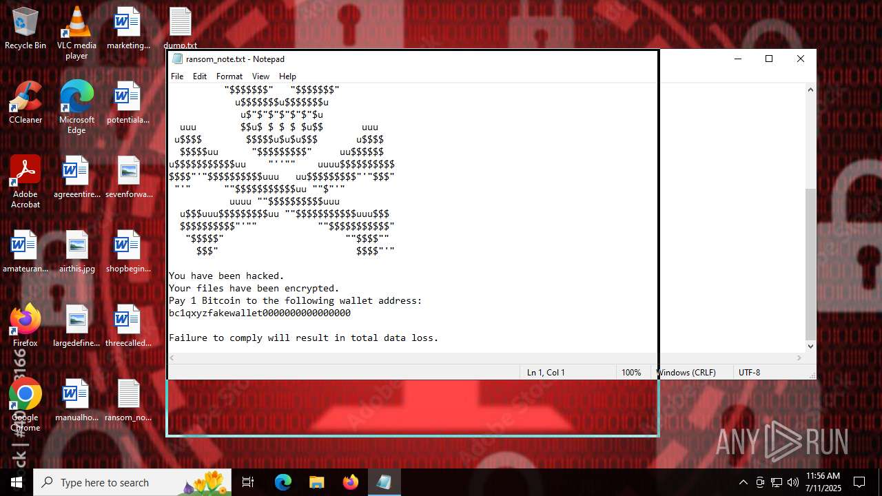Click the Notepad window icon in title bar

[x=177, y=59]
